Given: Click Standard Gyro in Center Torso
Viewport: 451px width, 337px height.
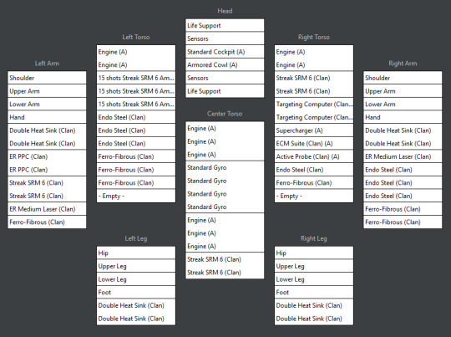Looking at the screenshot, I should [225, 187].
